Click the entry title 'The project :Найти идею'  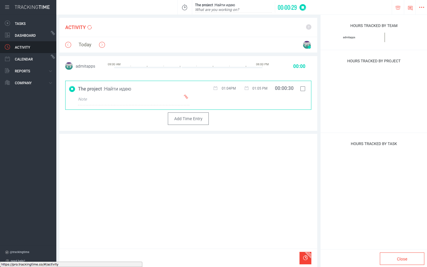pos(104,89)
